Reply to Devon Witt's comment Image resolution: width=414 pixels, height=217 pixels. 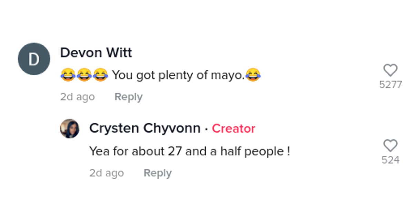coord(128,97)
